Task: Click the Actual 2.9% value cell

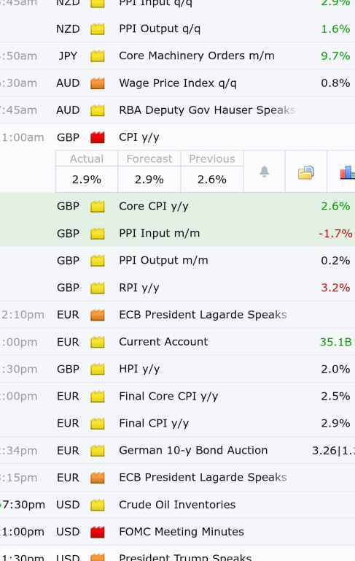Action: [87, 179]
